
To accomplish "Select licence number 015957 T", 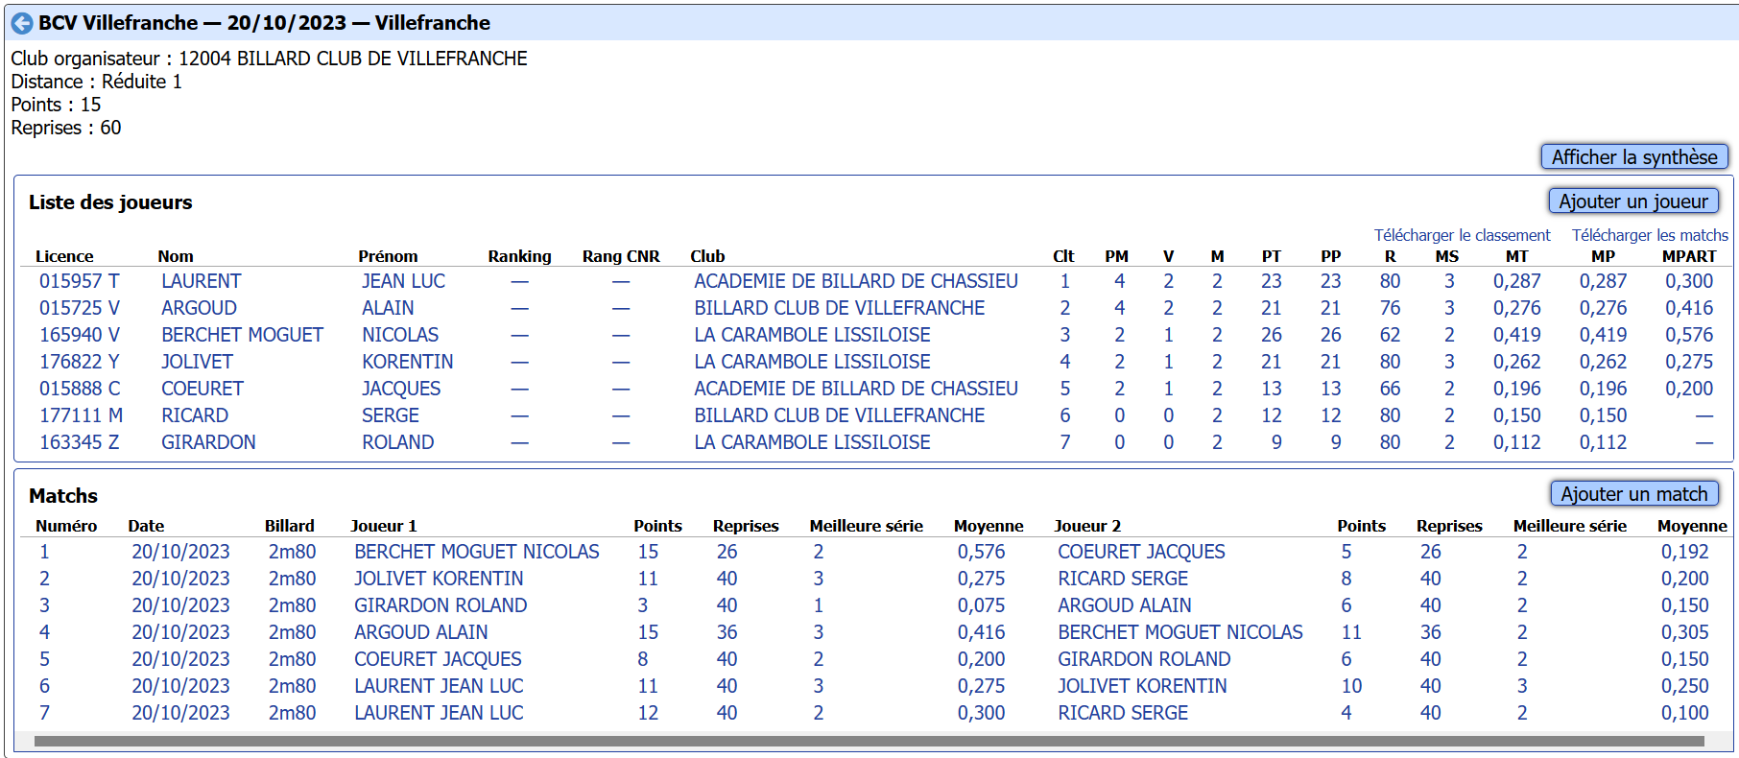I will point(80,281).
